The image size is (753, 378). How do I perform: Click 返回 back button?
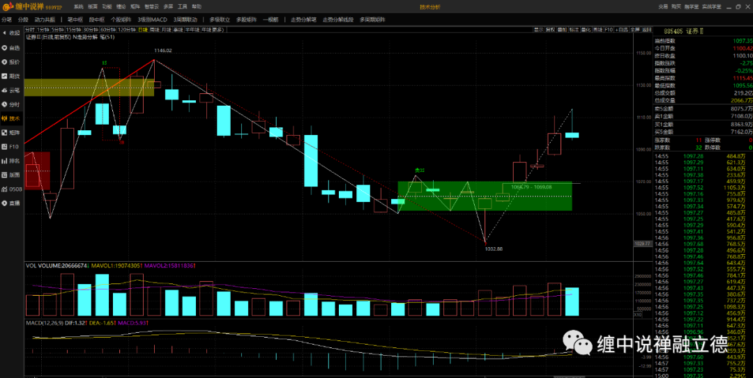coord(646,30)
